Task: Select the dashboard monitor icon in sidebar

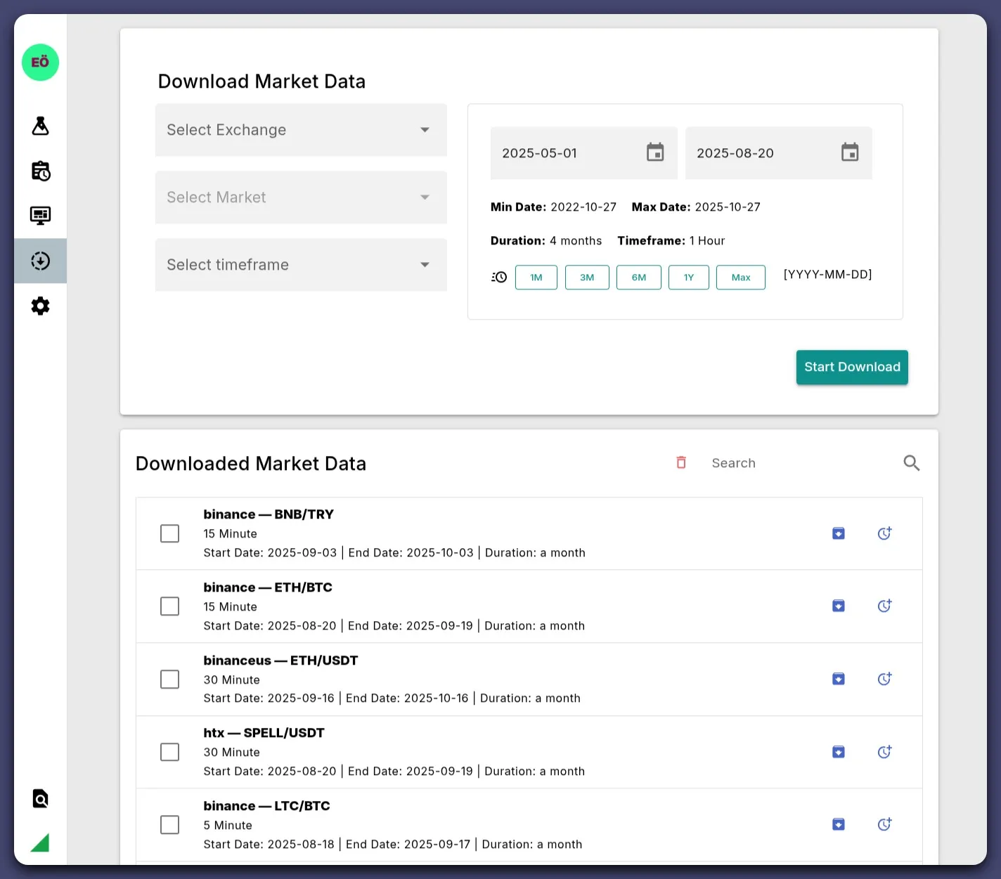Action: tap(40, 216)
